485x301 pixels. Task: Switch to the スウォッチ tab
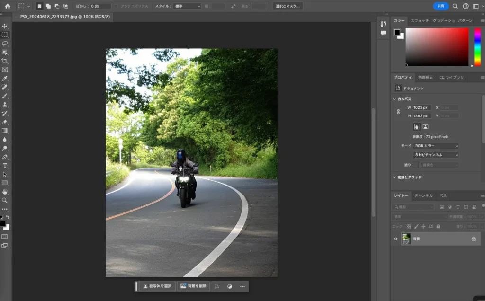click(420, 21)
